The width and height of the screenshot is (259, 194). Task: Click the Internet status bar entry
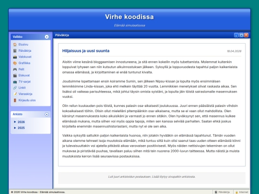(242, 192)
